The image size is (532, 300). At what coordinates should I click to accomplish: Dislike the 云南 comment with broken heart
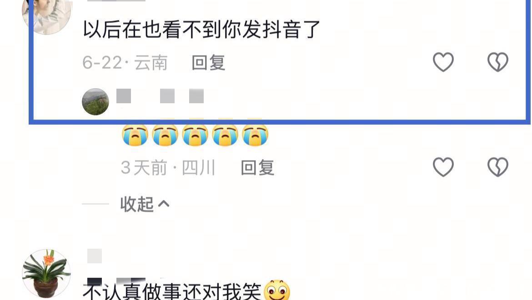pos(498,62)
